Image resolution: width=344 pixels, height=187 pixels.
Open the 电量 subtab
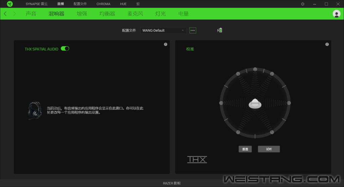pos(183,13)
